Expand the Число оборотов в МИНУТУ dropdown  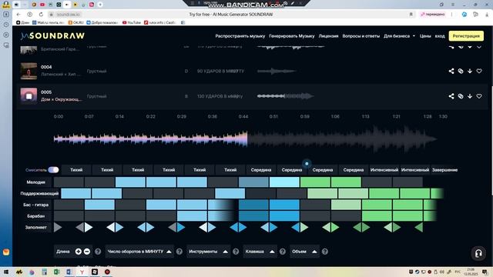[139, 252]
